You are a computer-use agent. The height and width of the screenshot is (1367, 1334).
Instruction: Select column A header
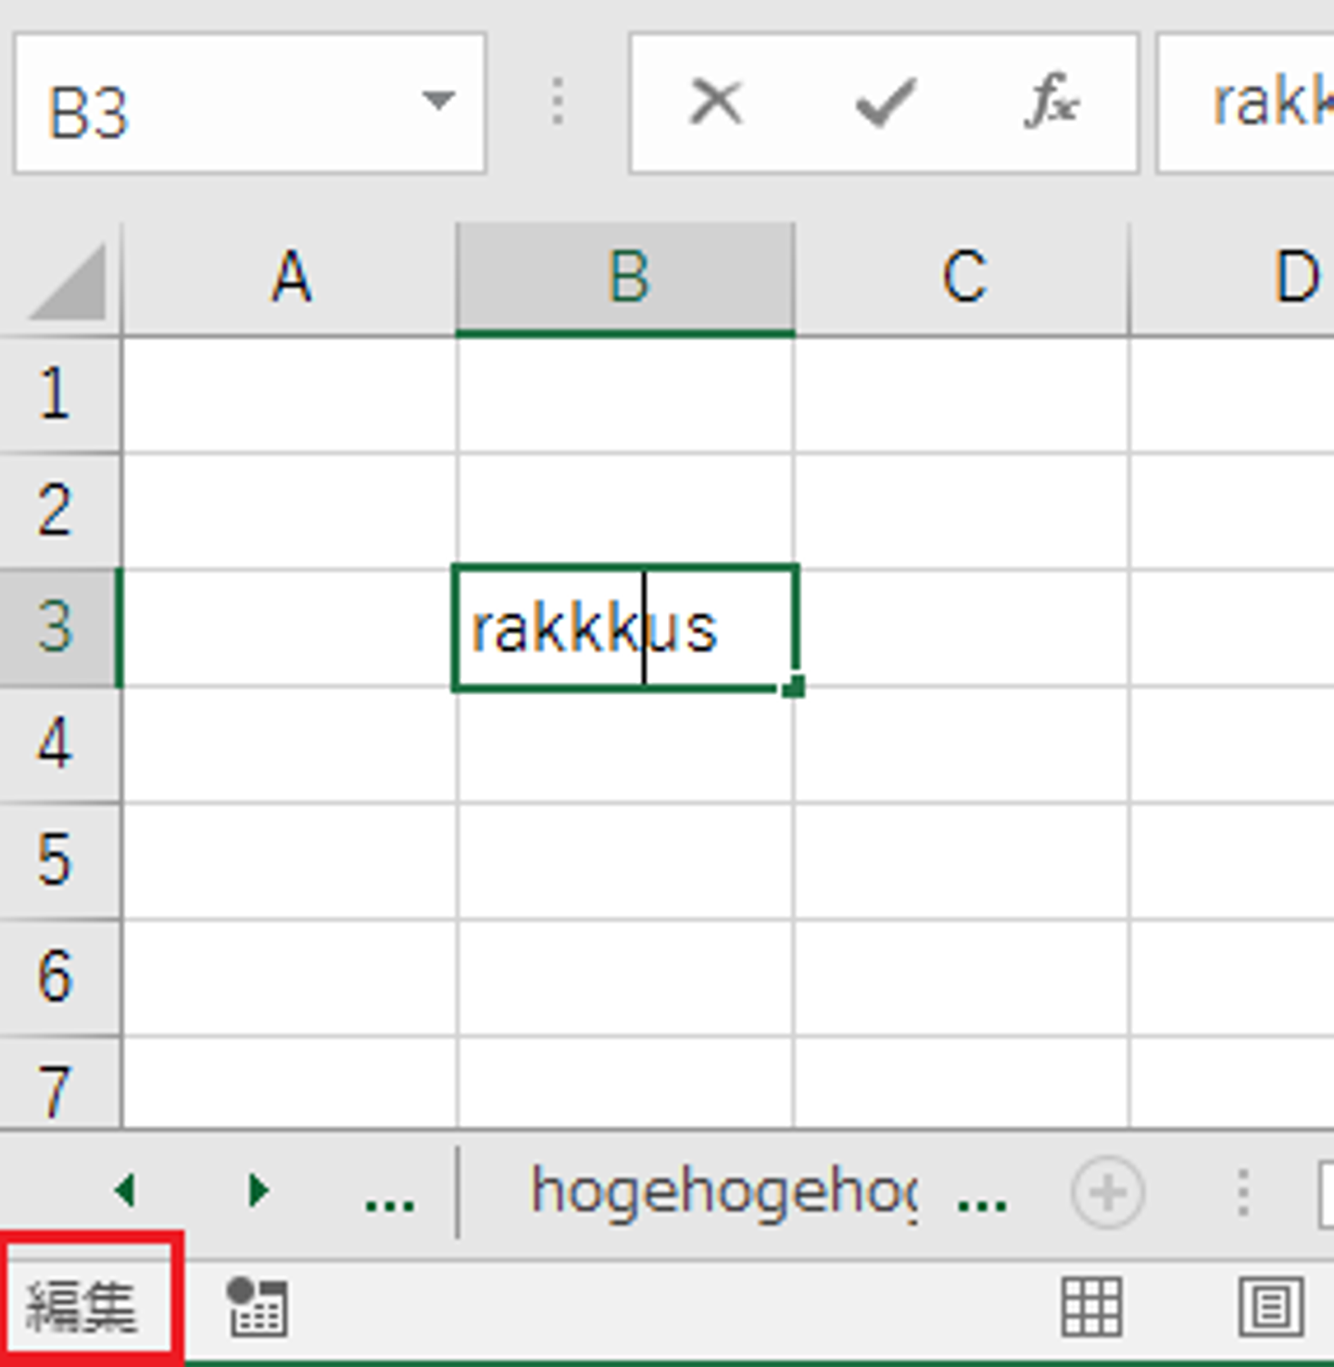[x=290, y=278]
